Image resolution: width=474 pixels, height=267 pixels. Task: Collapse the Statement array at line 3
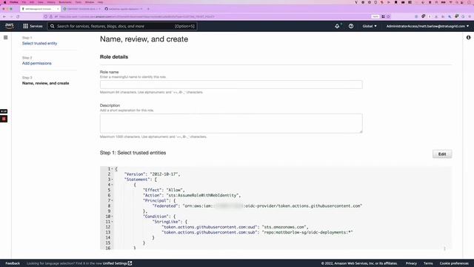(112, 179)
